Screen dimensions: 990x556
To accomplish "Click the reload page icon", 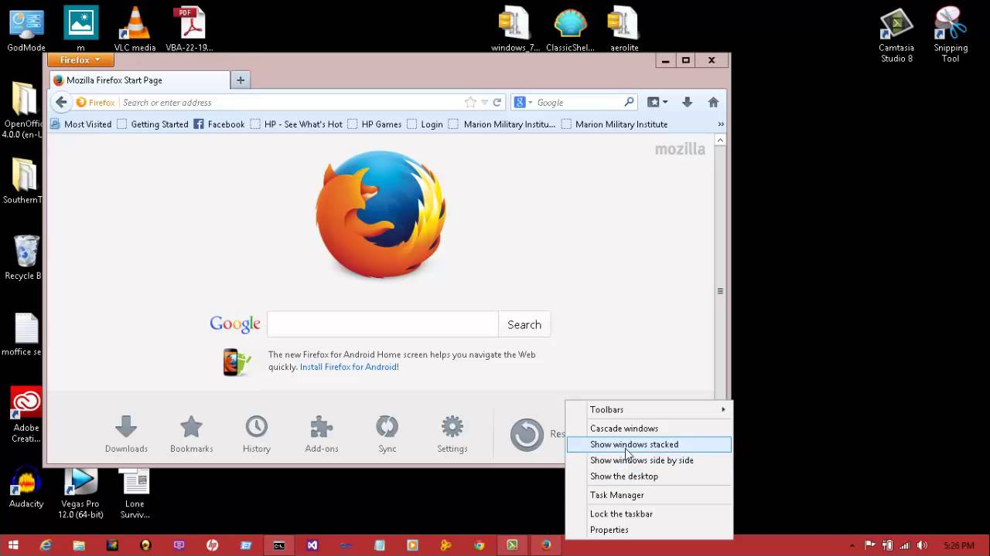I will (497, 102).
